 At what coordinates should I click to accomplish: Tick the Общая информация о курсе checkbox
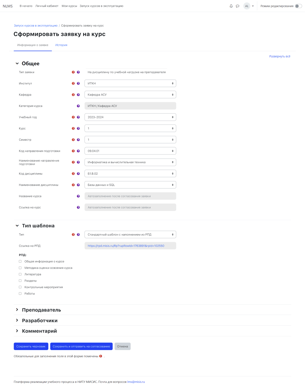[20, 261]
